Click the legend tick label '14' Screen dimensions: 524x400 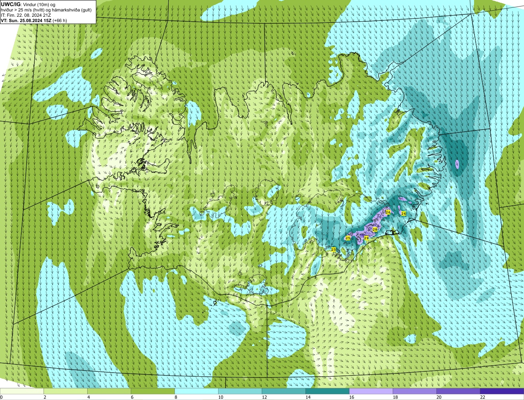(308, 397)
